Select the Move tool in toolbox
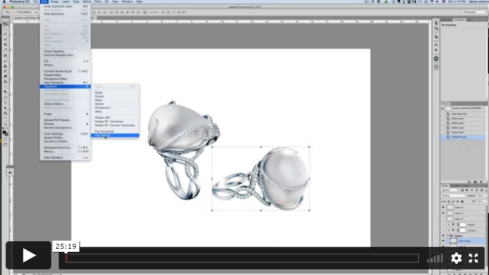Screen dimensions: 489x275 click(x=6, y=24)
